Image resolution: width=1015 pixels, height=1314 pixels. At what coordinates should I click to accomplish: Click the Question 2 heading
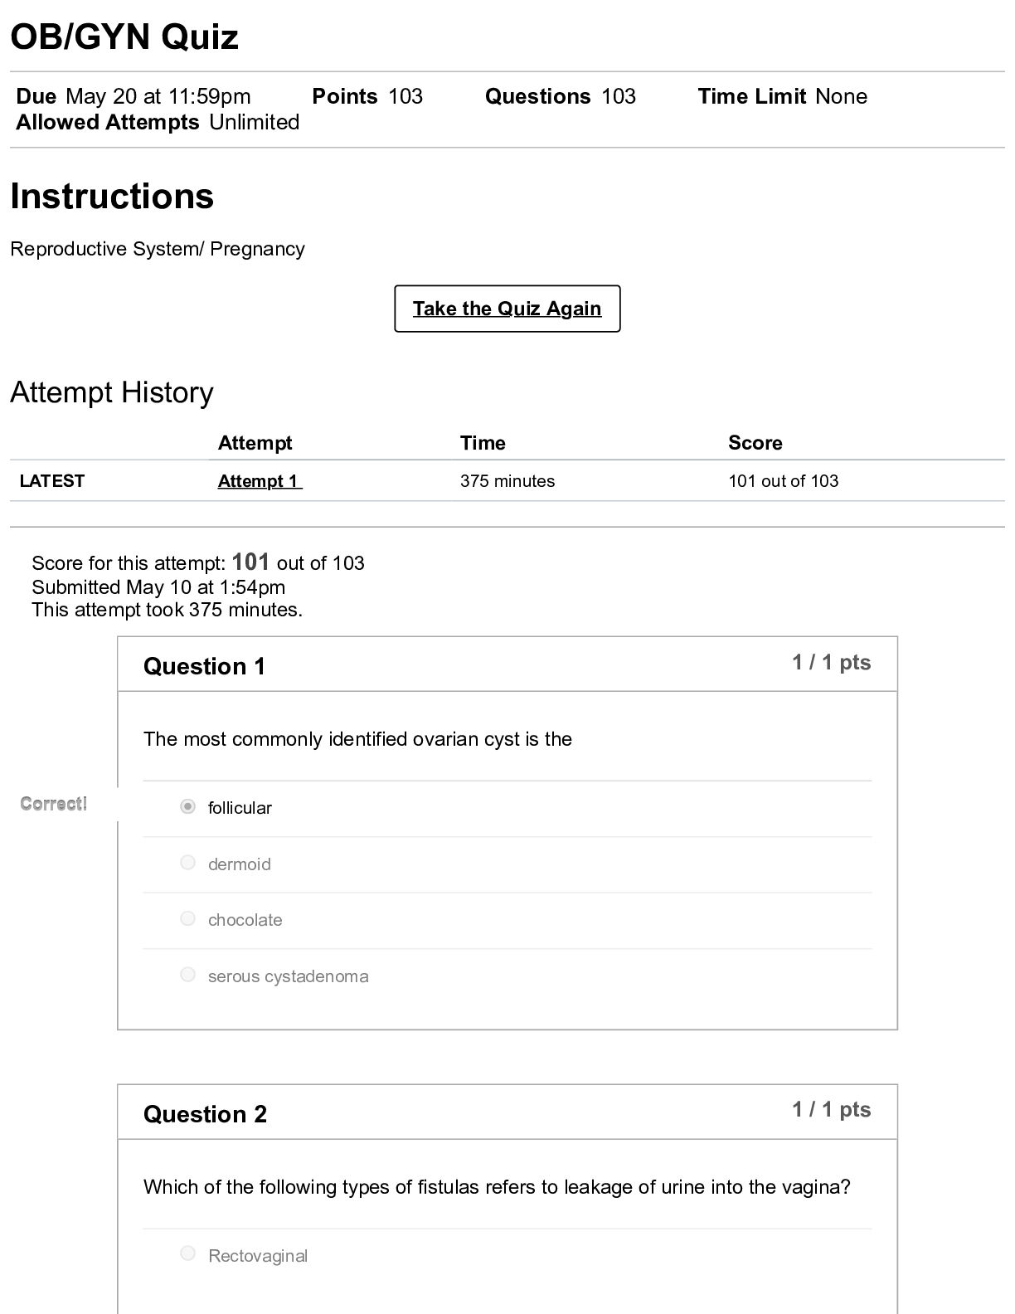point(205,1114)
